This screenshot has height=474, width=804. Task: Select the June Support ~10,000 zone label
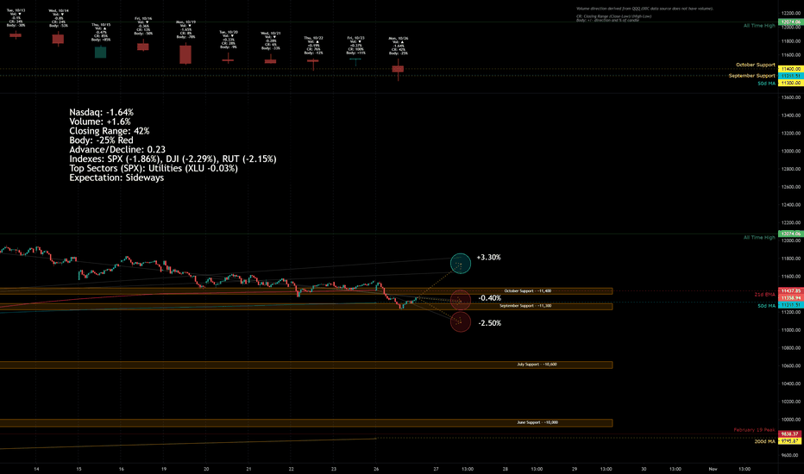[x=537, y=422]
